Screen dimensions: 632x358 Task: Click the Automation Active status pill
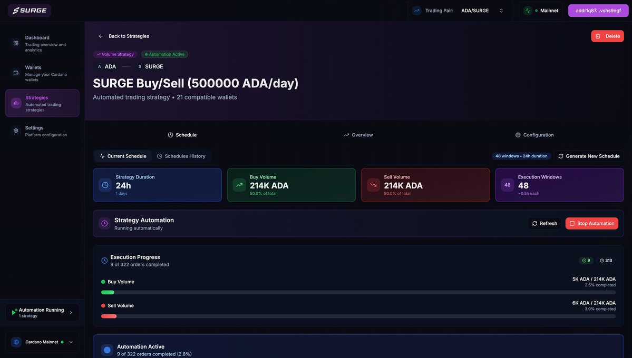164,53
